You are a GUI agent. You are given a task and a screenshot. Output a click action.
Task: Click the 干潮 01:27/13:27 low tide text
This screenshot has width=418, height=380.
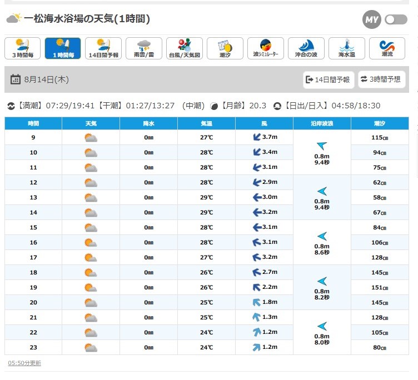tap(136, 106)
